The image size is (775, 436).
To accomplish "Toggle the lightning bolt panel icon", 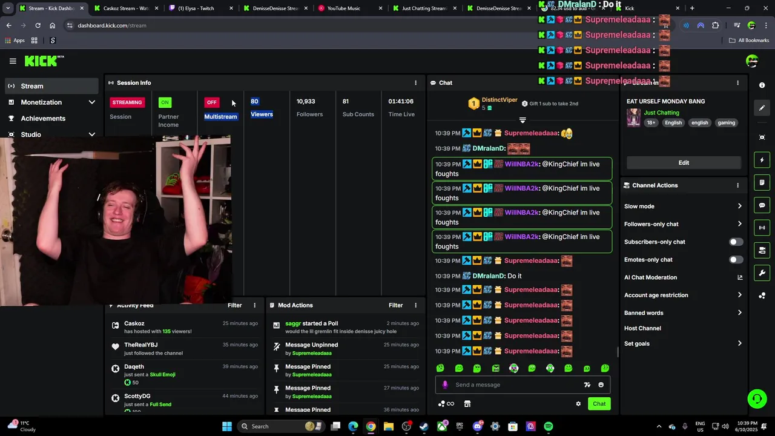I will point(762,160).
